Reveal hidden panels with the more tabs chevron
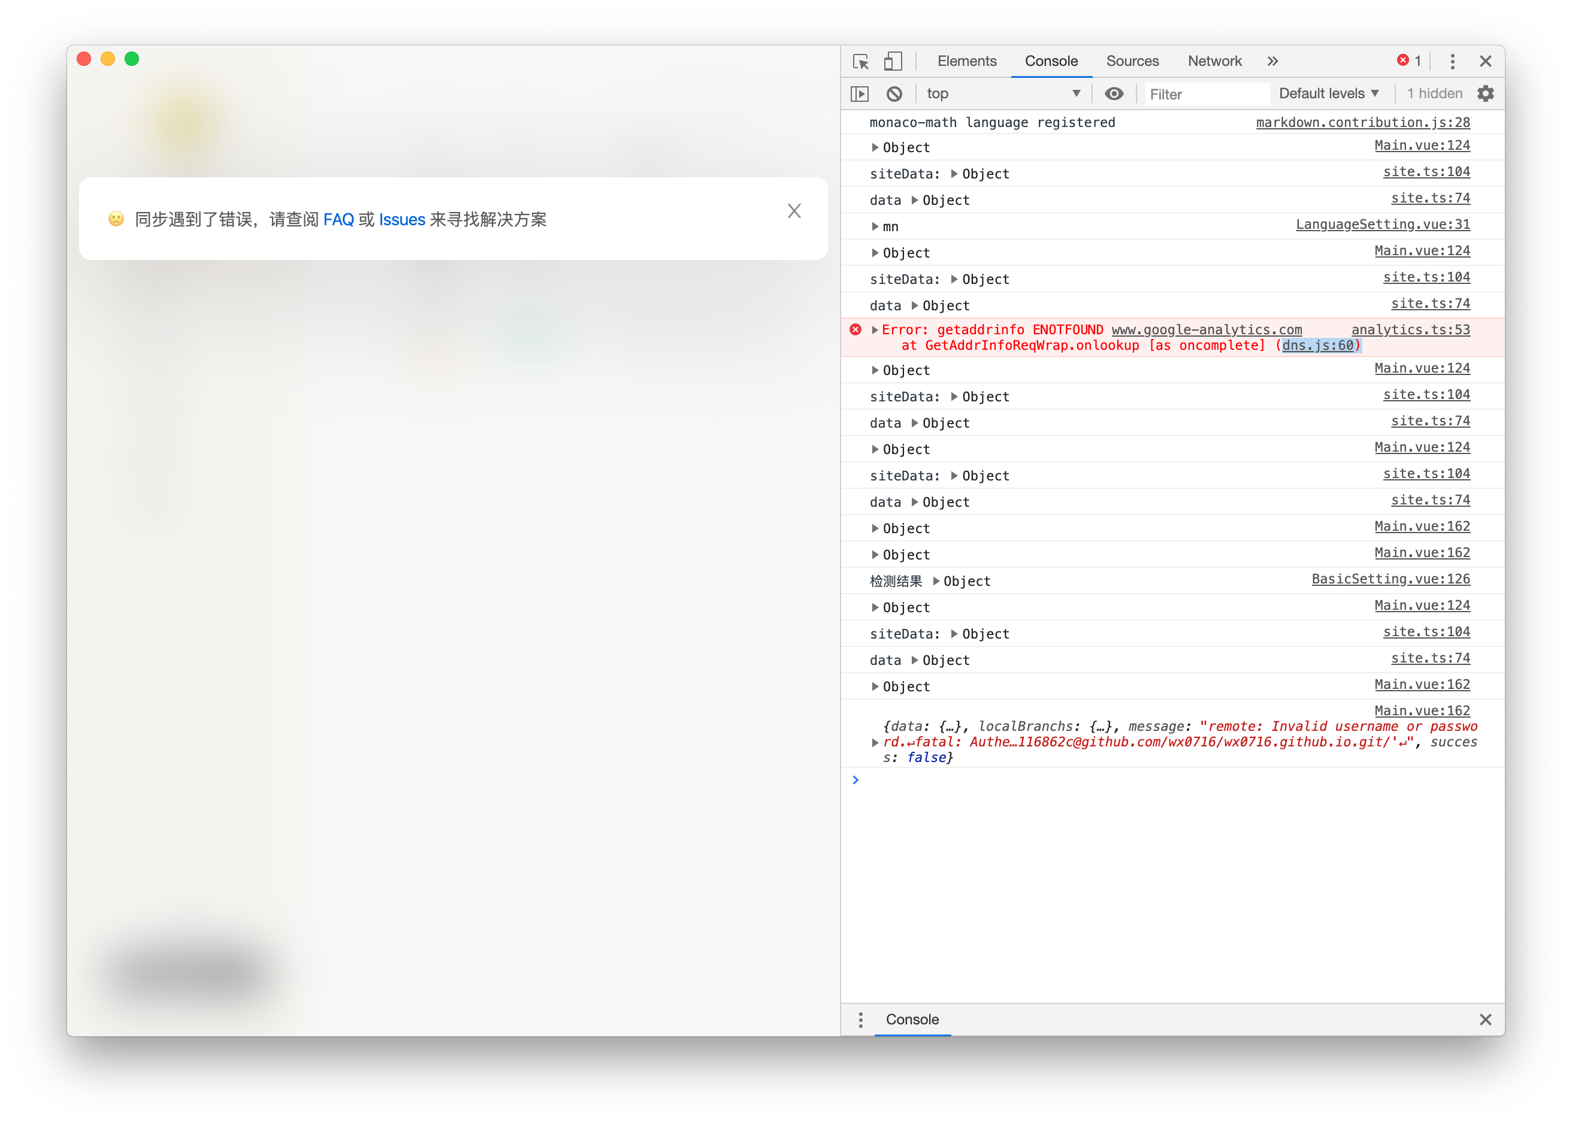This screenshot has height=1125, width=1572. [1272, 61]
